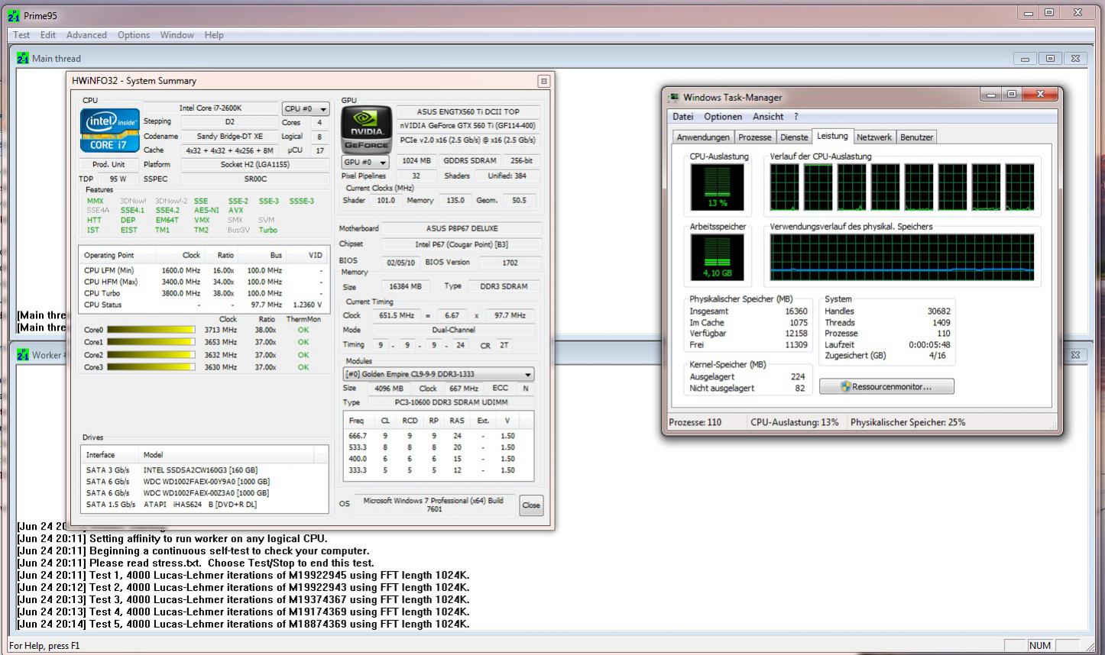Open the ? help menu in Task-Manager

click(796, 117)
